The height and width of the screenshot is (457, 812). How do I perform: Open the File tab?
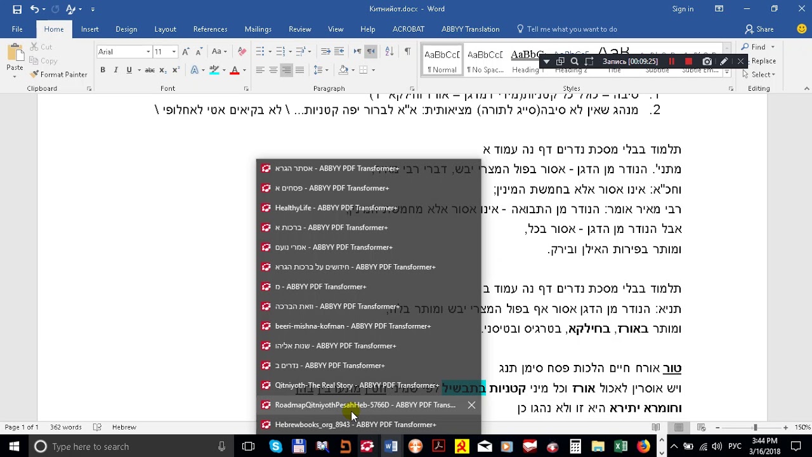pos(17,29)
